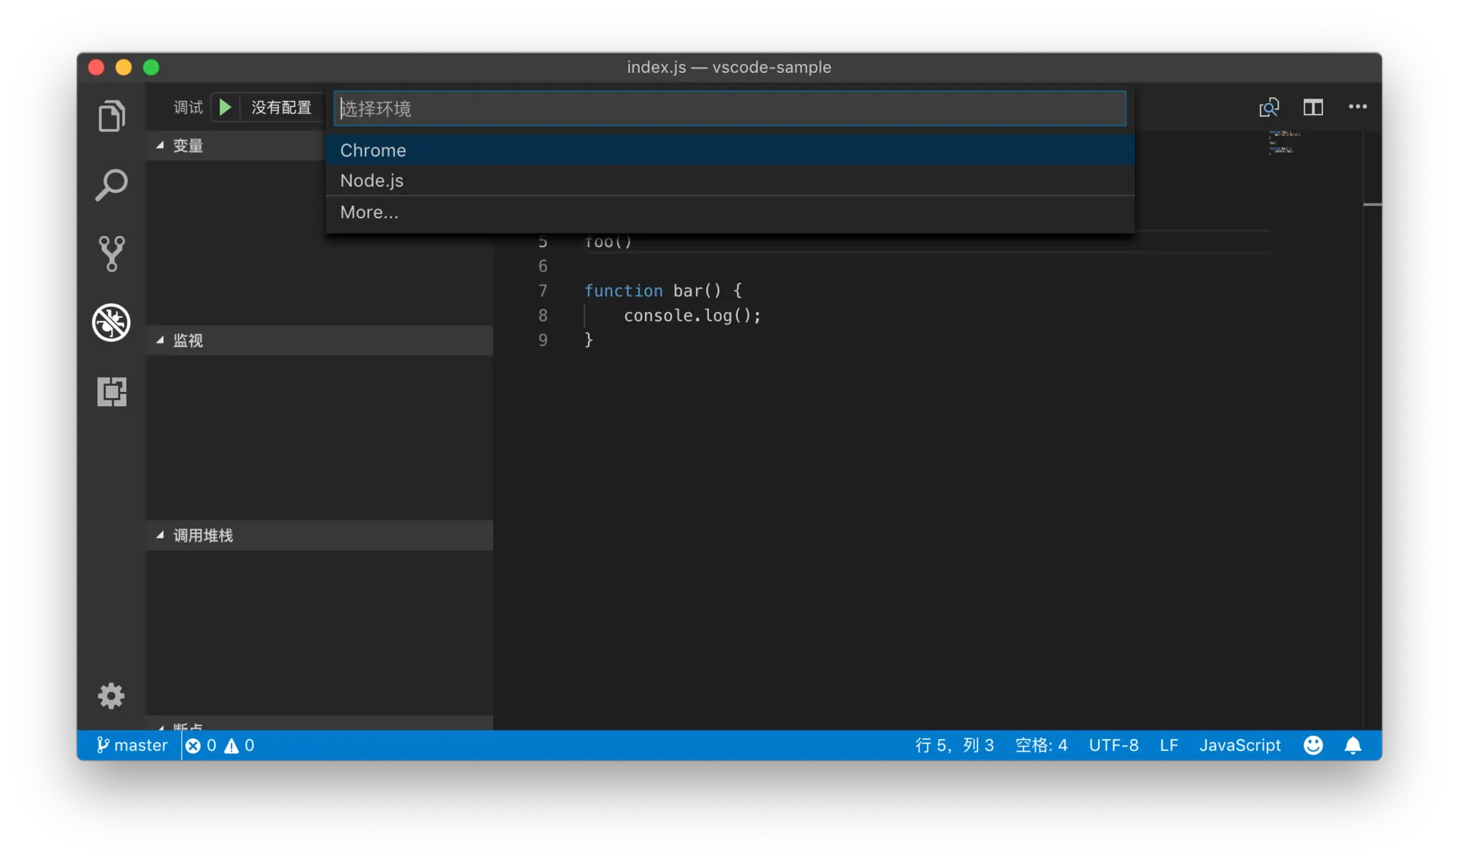Open the Manage gear icon

click(x=111, y=695)
